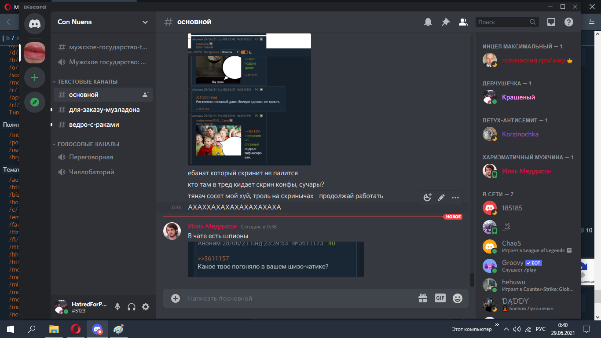Open Windows notification center
The width and height of the screenshot is (601, 338).
[586, 329]
